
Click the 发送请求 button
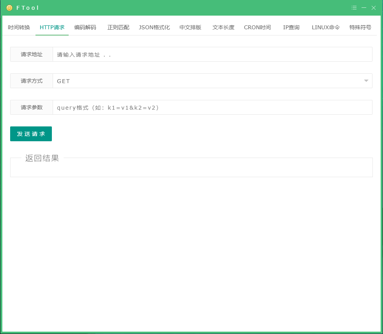tap(31, 134)
